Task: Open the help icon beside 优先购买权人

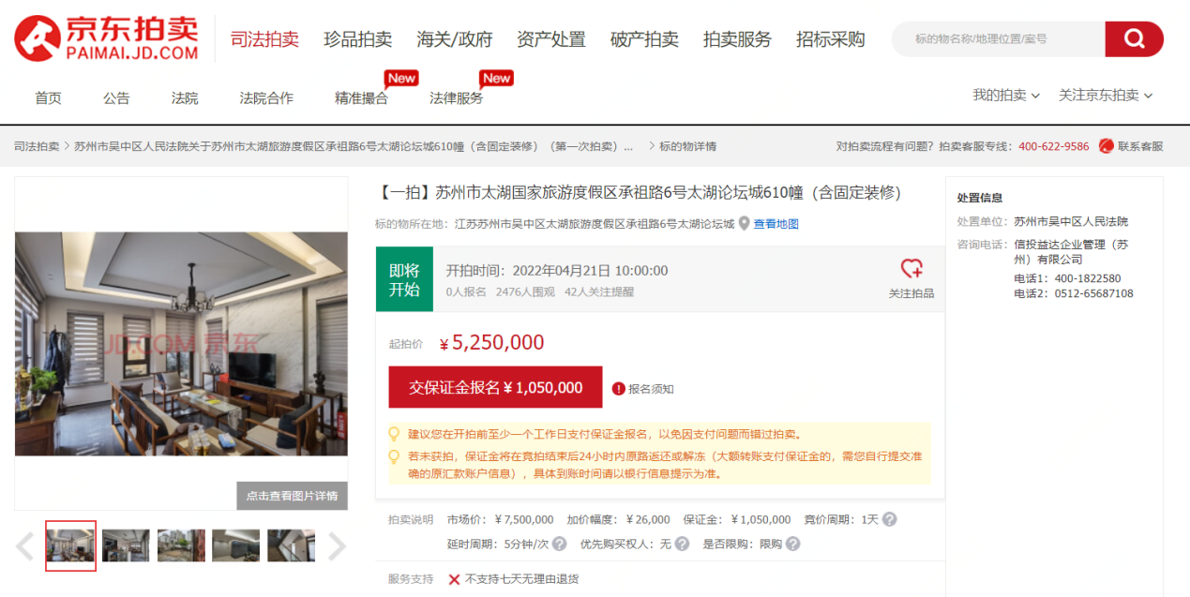Action: pyautogui.click(x=682, y=544)
